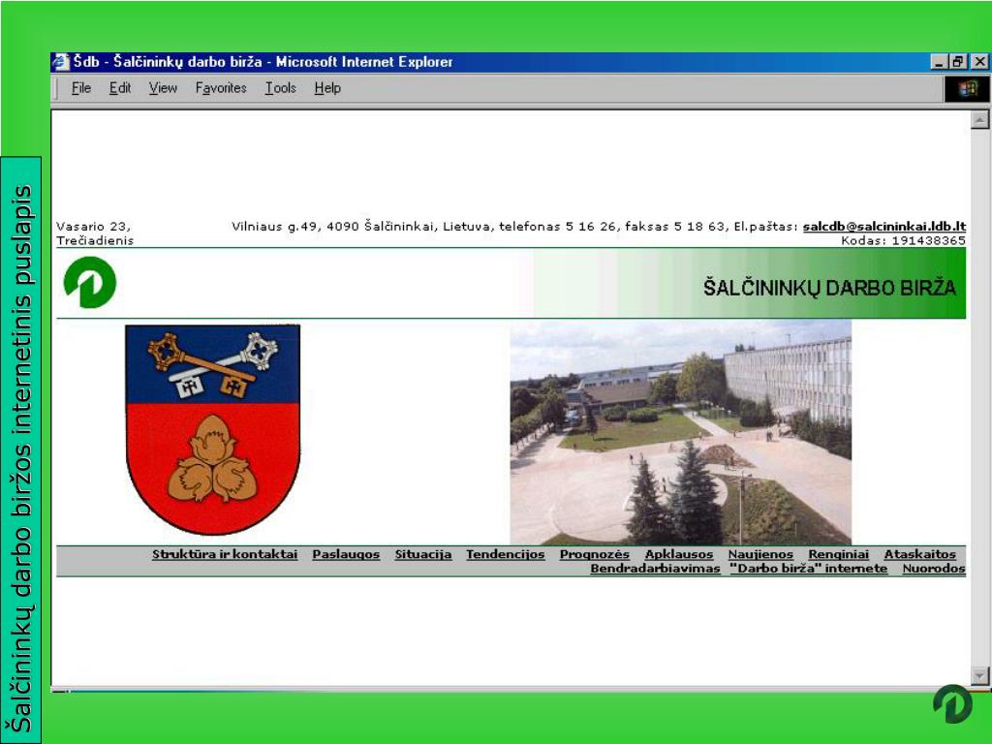992x744 pixels.
Task: Open the Tools menu
Action: pyautogui.click(x=280, y=88)
